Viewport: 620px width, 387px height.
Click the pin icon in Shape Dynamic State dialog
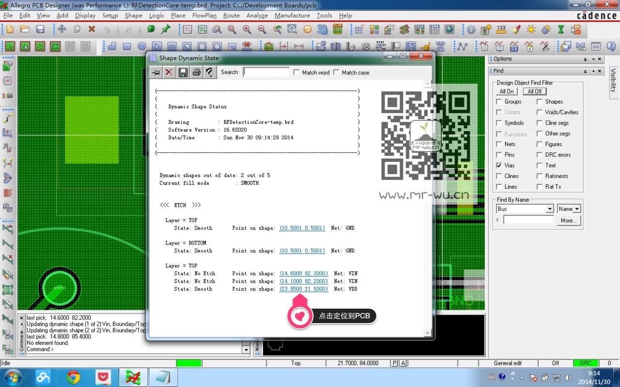coord(155,73)
